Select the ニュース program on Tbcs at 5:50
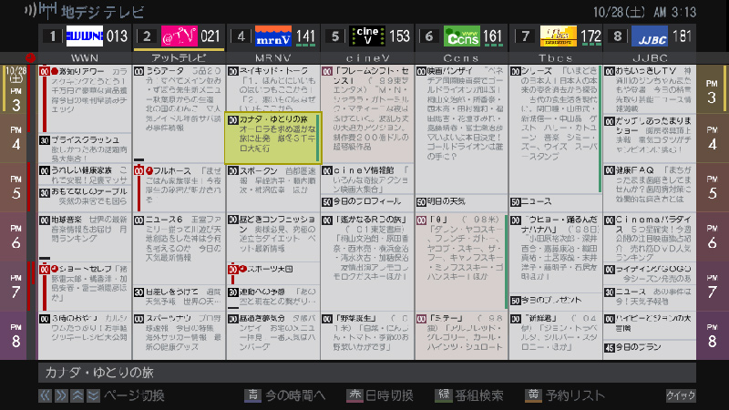 tap(556, 201)
